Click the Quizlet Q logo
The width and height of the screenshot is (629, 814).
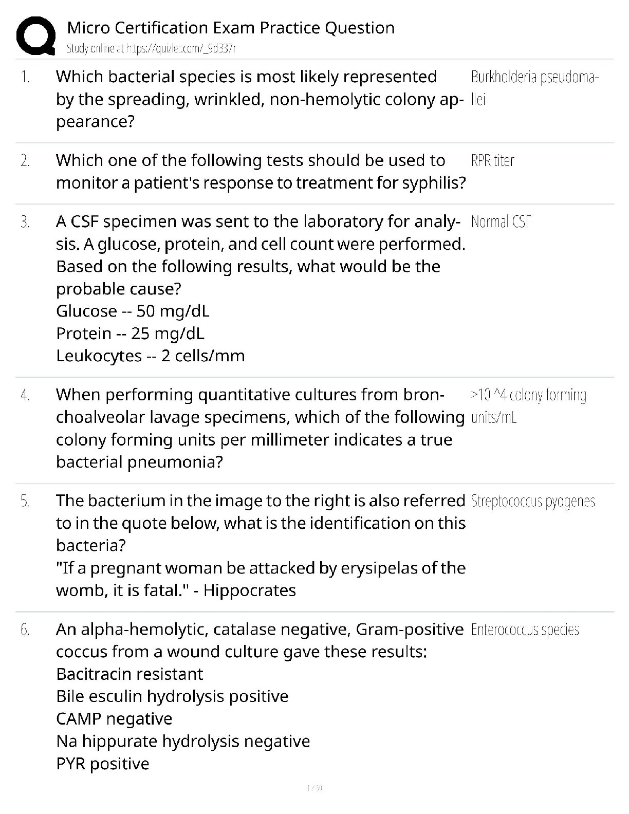36,35
